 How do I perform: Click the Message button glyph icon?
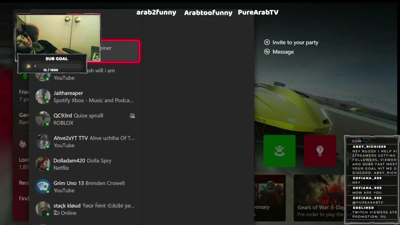click(267, 52)
